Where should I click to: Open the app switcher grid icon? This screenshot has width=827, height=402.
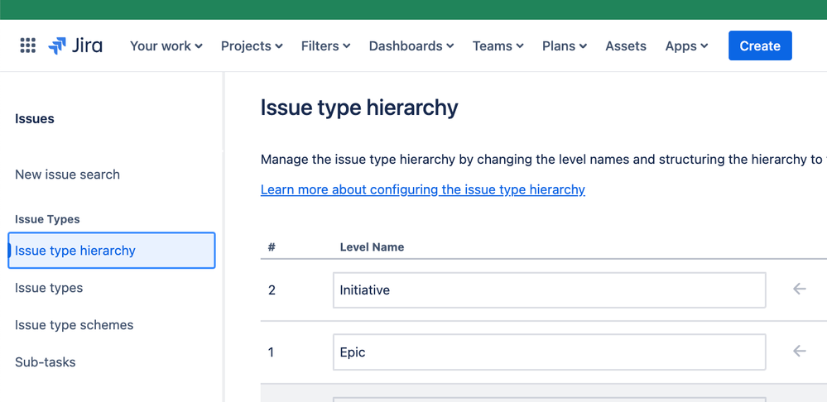click(x=27, y=45)
